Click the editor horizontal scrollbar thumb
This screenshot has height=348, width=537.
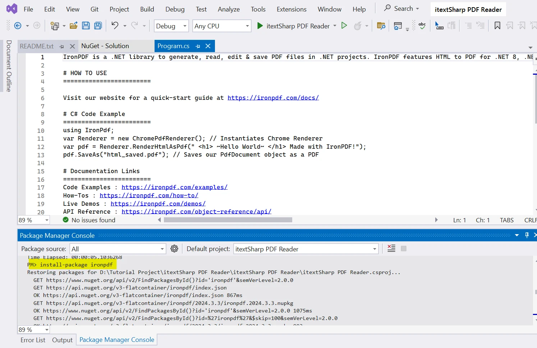[x=228, y=220]
